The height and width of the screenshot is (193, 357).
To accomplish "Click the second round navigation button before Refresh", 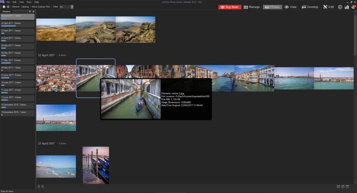I will click(8, 7).
